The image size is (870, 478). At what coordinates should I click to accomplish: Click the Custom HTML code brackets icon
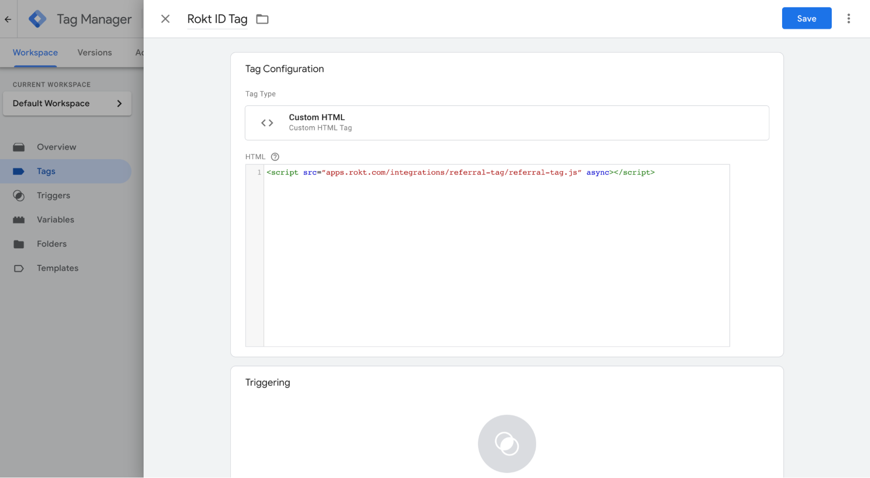(267, 123)
